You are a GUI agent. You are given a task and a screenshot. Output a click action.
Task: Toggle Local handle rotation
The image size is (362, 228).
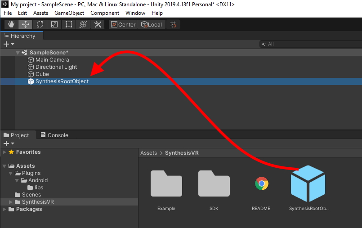tap(152, 24)
